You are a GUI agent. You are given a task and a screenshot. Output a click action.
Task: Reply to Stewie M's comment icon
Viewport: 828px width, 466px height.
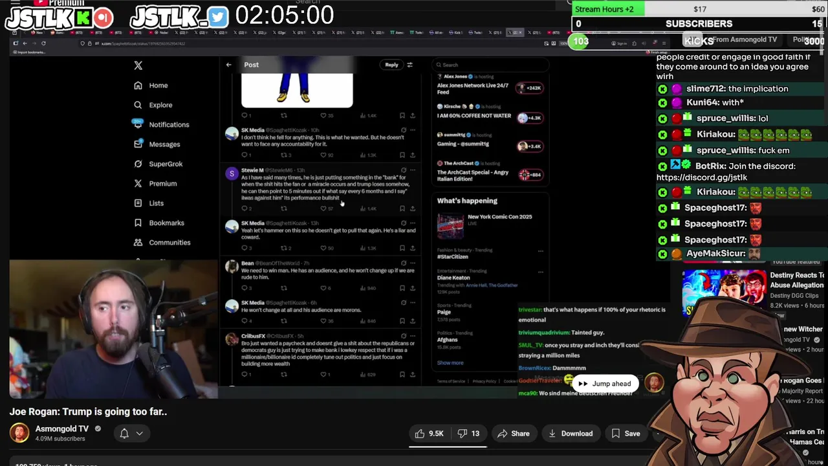(245, 208)
